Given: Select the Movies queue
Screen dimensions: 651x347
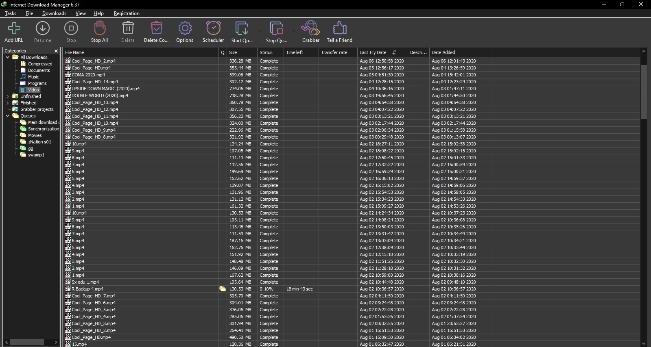Looking at the screenshot, I should point(35,135).
